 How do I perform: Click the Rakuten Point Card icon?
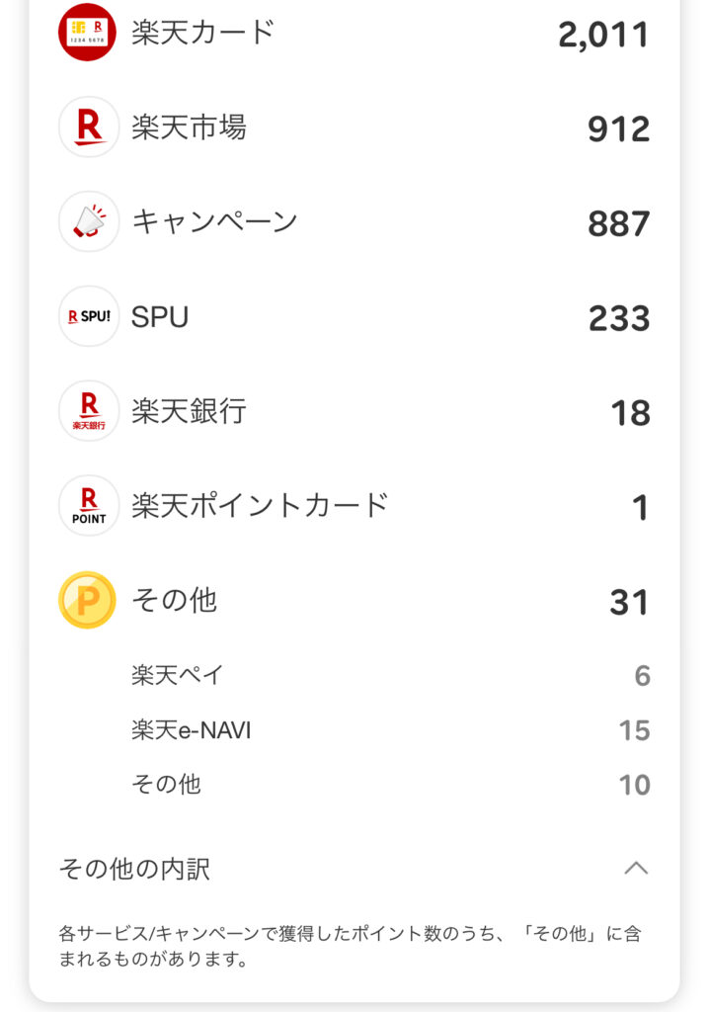(88, 506)
